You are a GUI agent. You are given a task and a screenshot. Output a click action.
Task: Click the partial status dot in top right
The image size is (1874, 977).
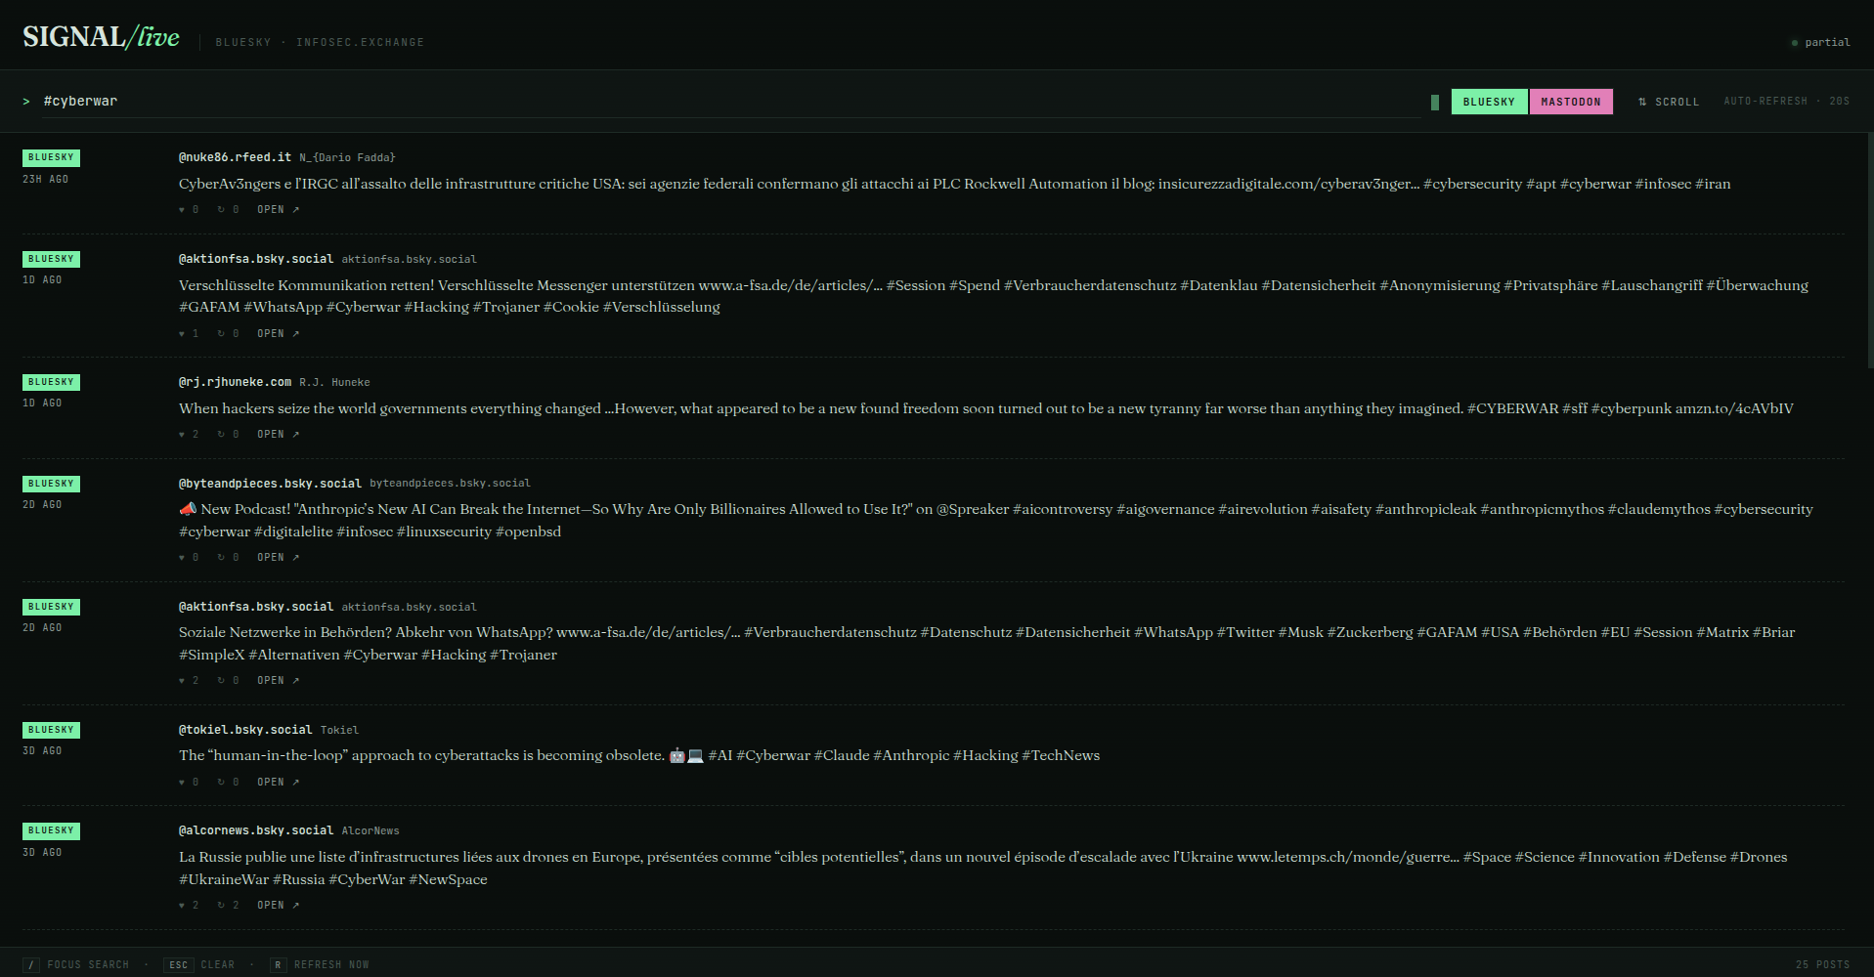tap(1794, 42)
